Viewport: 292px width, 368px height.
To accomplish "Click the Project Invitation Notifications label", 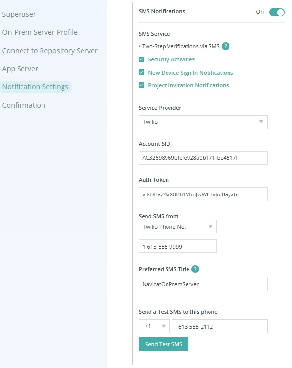I will [188, 85].
